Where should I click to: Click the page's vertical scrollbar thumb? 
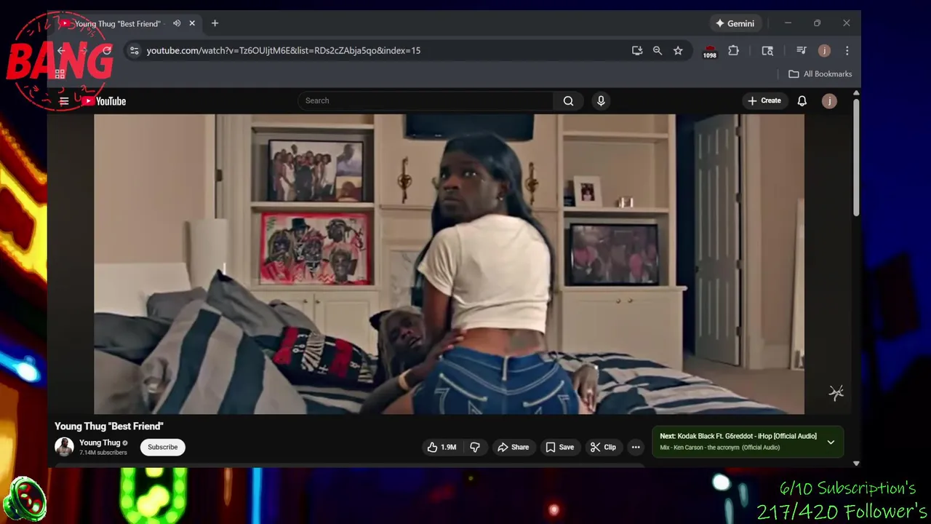pyautogui.click(x=856, y=156)
